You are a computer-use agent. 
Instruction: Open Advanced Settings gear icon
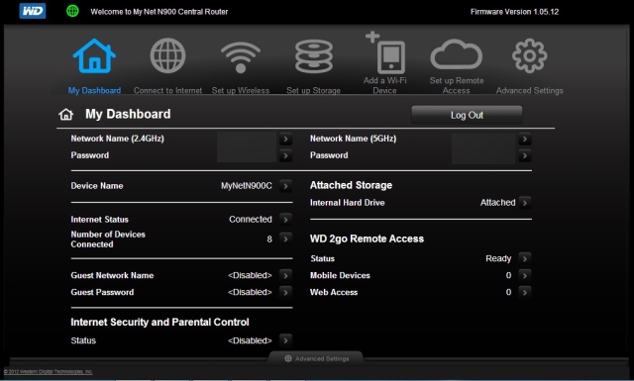point(530,55)
